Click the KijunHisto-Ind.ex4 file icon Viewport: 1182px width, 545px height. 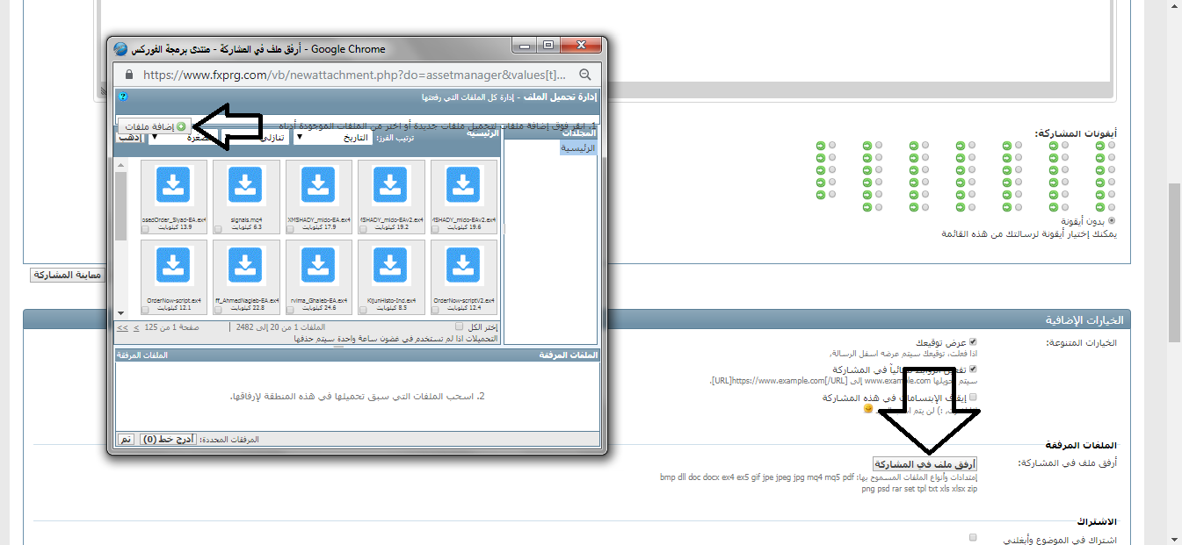391,266
